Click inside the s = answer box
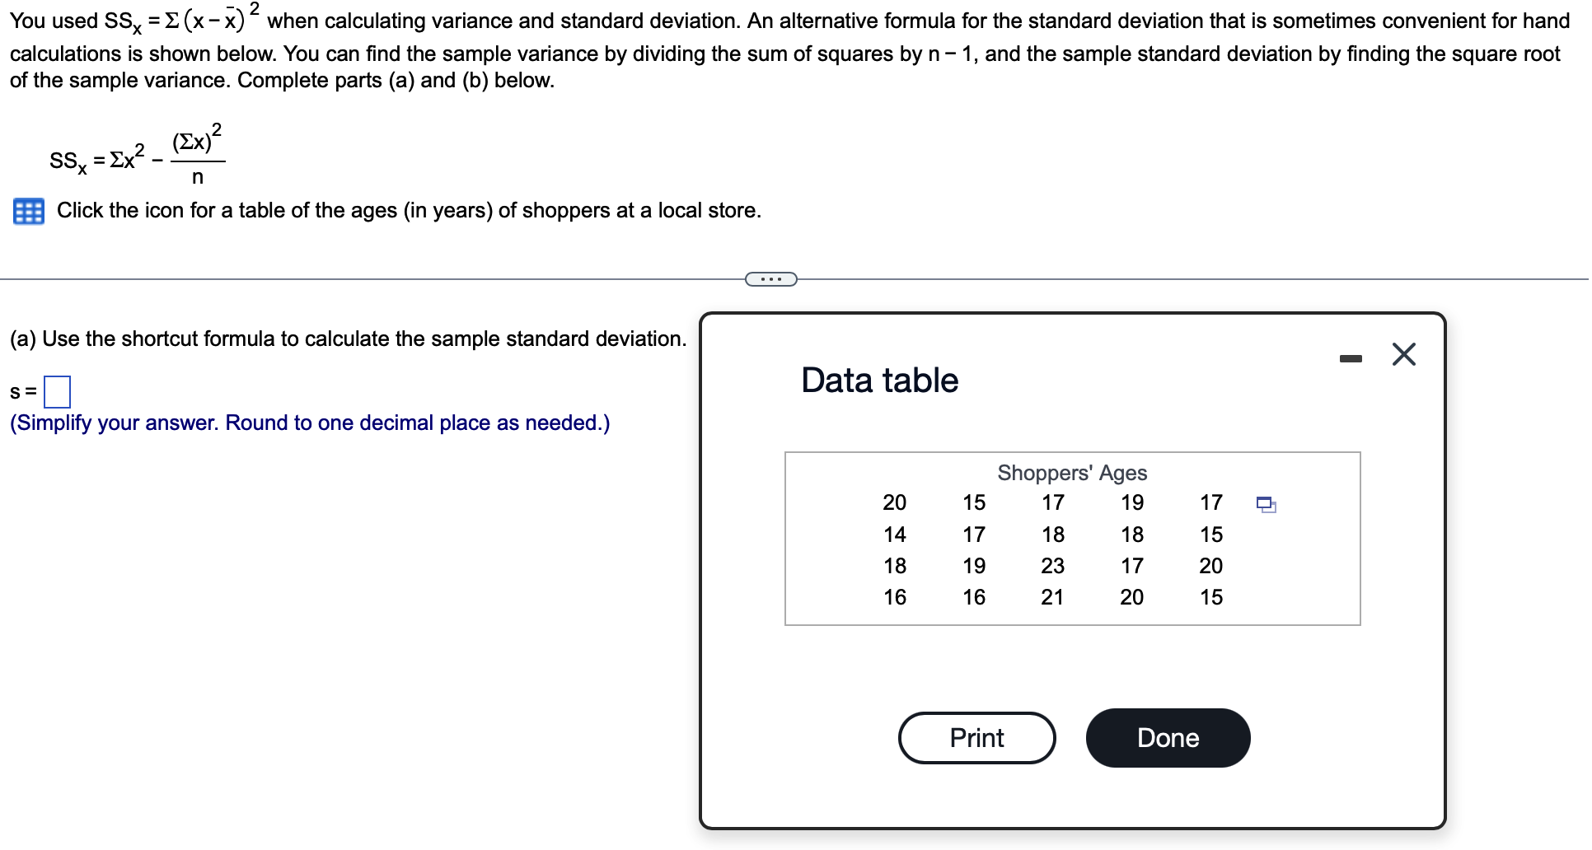The image size is (1592, 850). coord(56,391)
